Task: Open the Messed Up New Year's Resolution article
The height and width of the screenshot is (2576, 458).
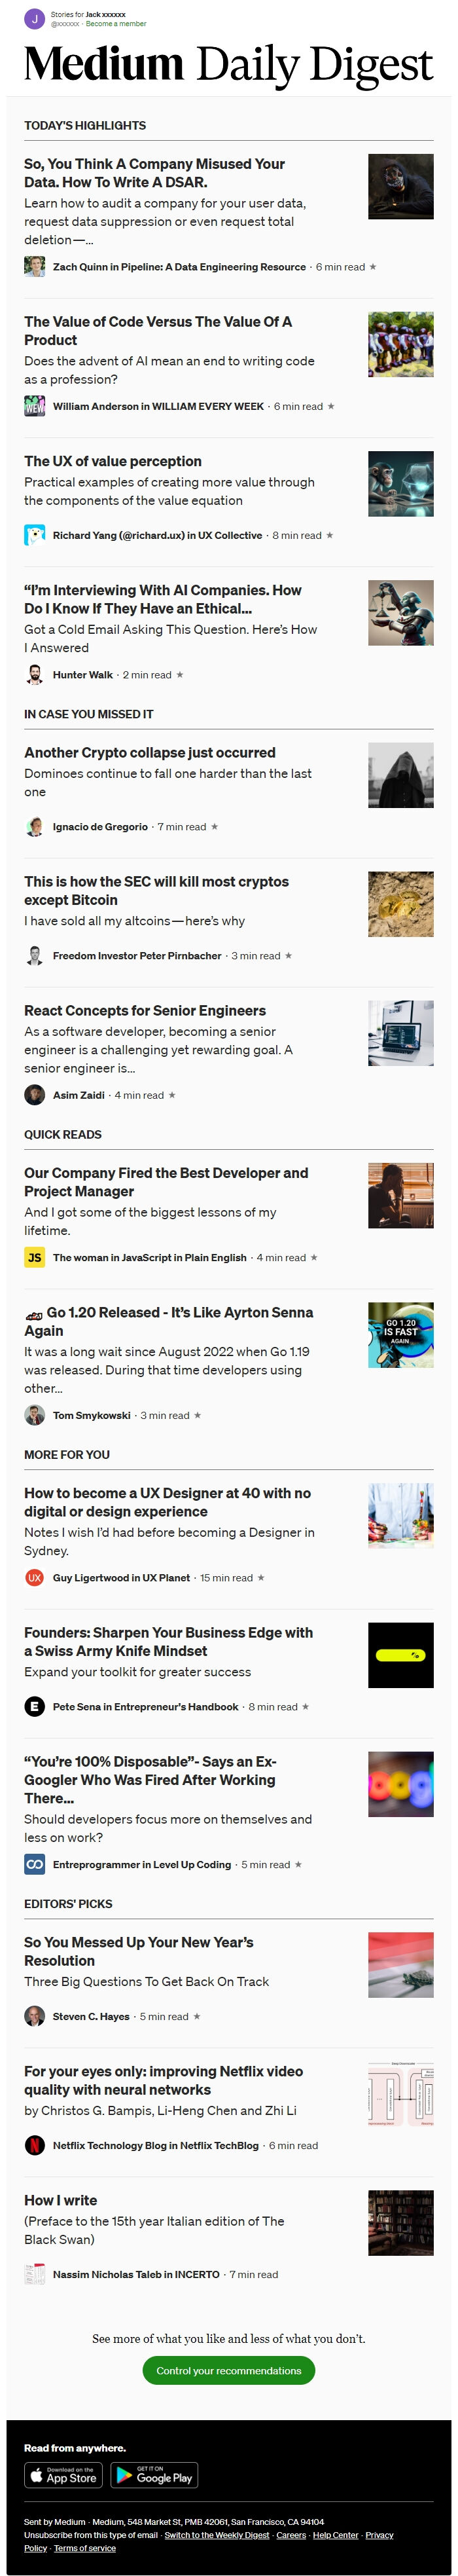Action: (139, 1951)
